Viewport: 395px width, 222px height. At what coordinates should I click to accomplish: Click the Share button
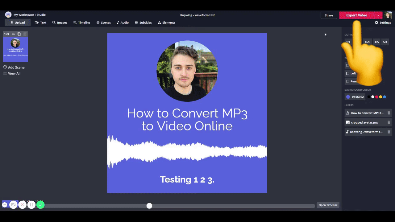click(x=329, y=15)
